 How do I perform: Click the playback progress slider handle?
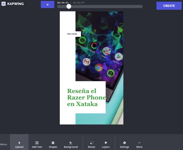pyautogui.click(x=69, y=7)
